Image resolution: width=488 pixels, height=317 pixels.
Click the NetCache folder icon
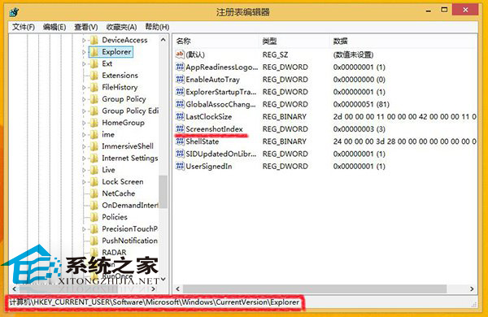94,193
